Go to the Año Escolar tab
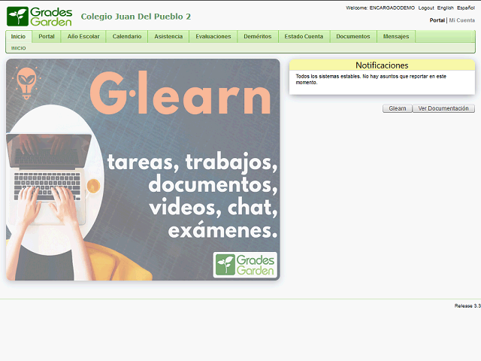Screen dimensions: 481x361 click(83, 37)
